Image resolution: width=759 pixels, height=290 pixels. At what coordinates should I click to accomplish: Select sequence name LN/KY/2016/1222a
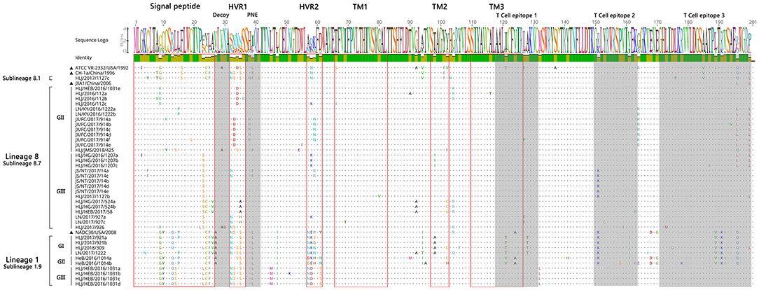(x=95, y=109)
